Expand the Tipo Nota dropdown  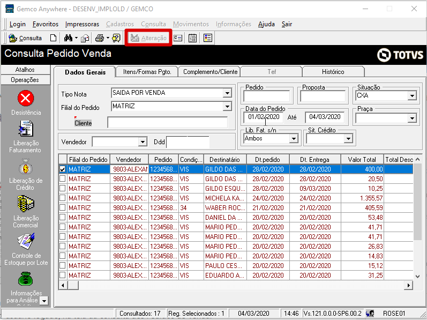[227, 93]
